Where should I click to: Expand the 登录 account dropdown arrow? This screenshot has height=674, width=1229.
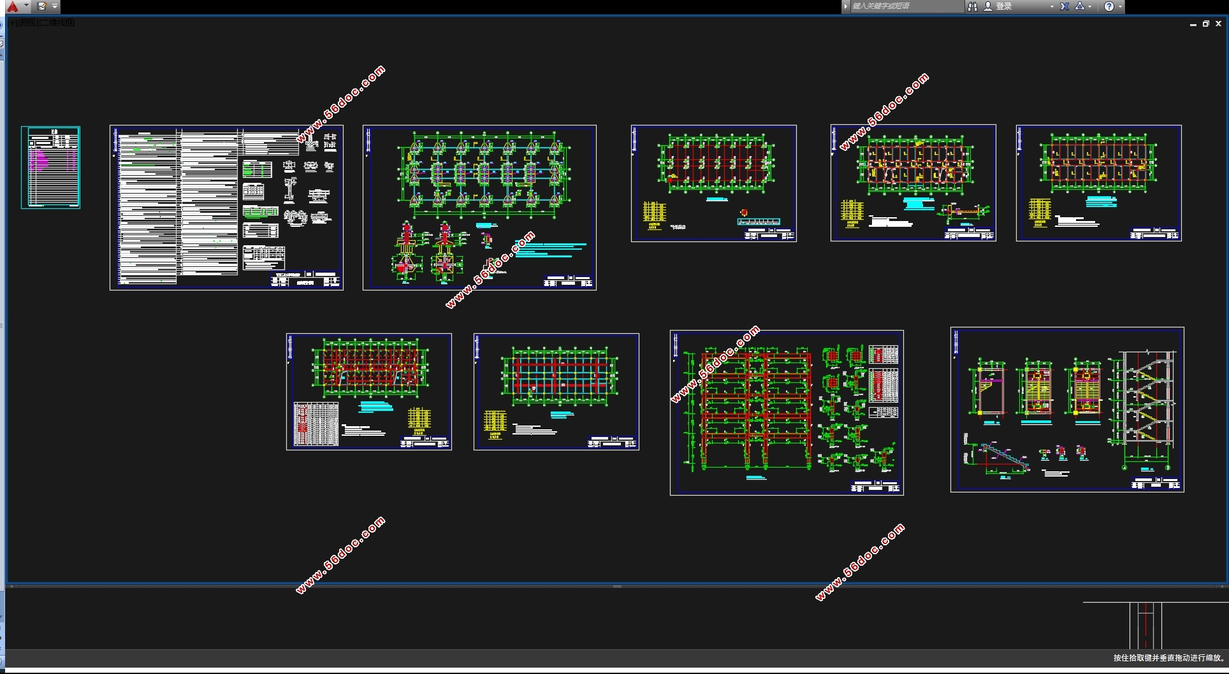point(1052,6)
